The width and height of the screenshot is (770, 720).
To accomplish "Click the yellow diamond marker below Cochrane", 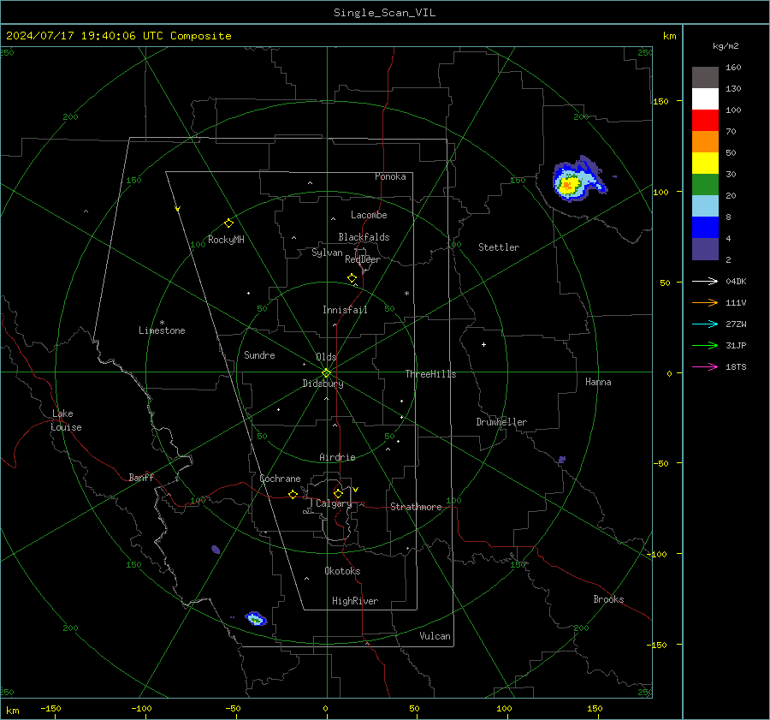I will coord(293,494).
